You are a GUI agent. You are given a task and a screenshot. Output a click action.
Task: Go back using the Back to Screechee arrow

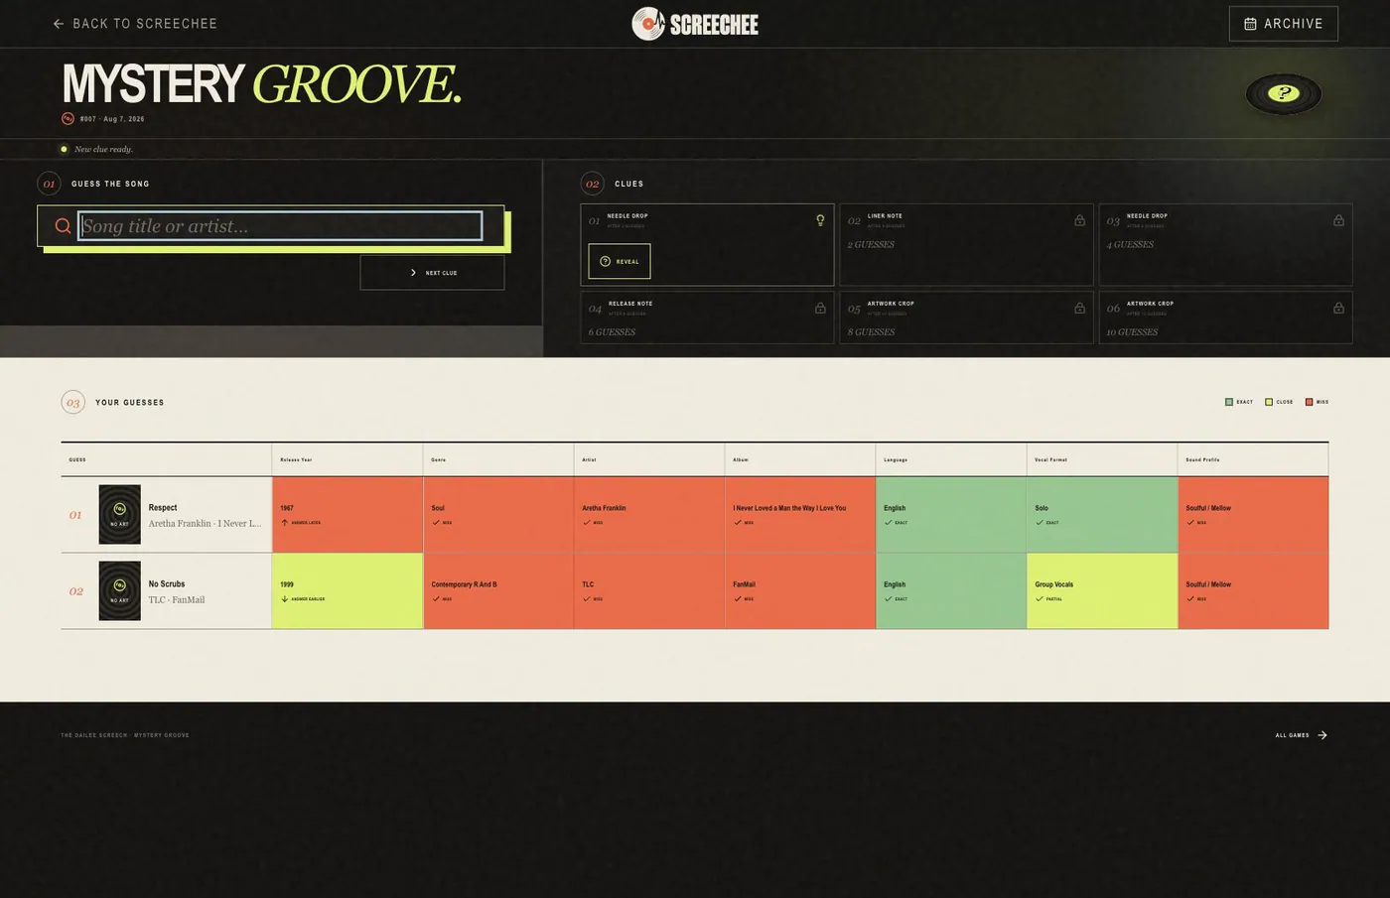click(59, 24)
